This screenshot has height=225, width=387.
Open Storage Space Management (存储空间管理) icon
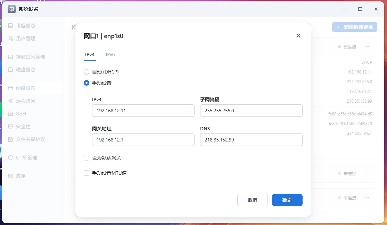click(10, 57)
